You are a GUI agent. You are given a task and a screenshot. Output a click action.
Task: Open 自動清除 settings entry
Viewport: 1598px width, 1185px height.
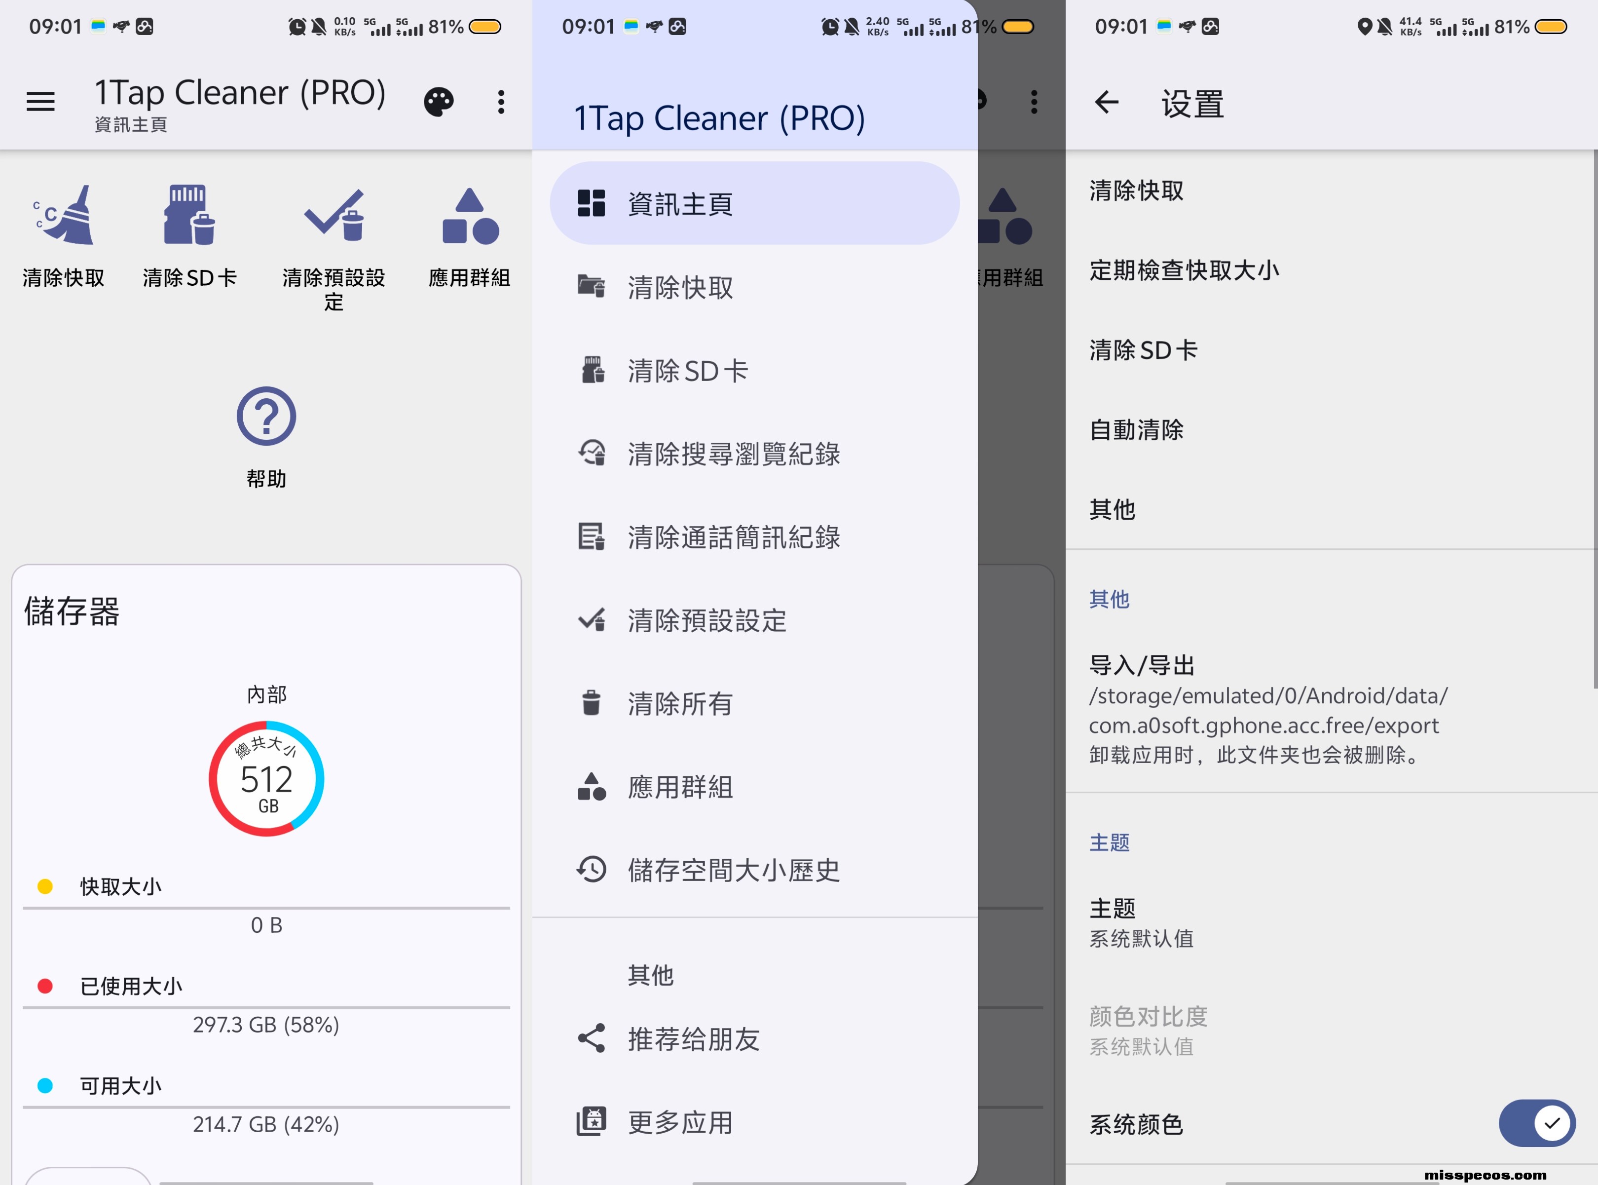(x=1136, y=430)
